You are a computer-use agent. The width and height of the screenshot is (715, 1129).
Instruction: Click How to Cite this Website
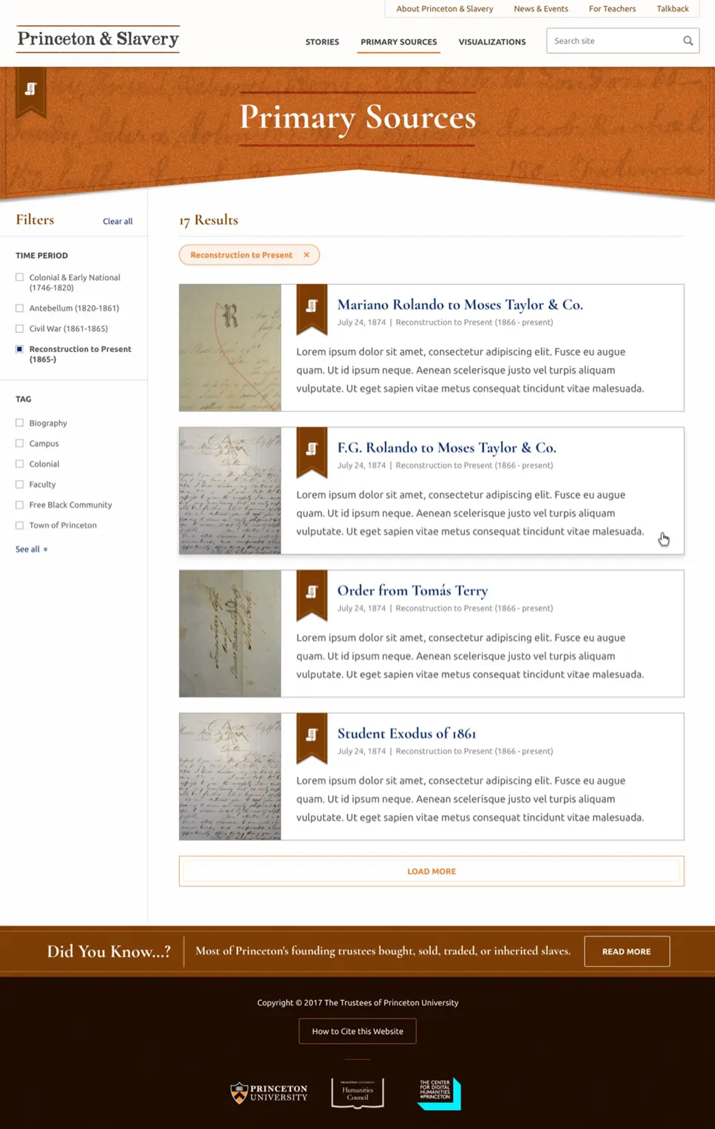point(357,1031)
